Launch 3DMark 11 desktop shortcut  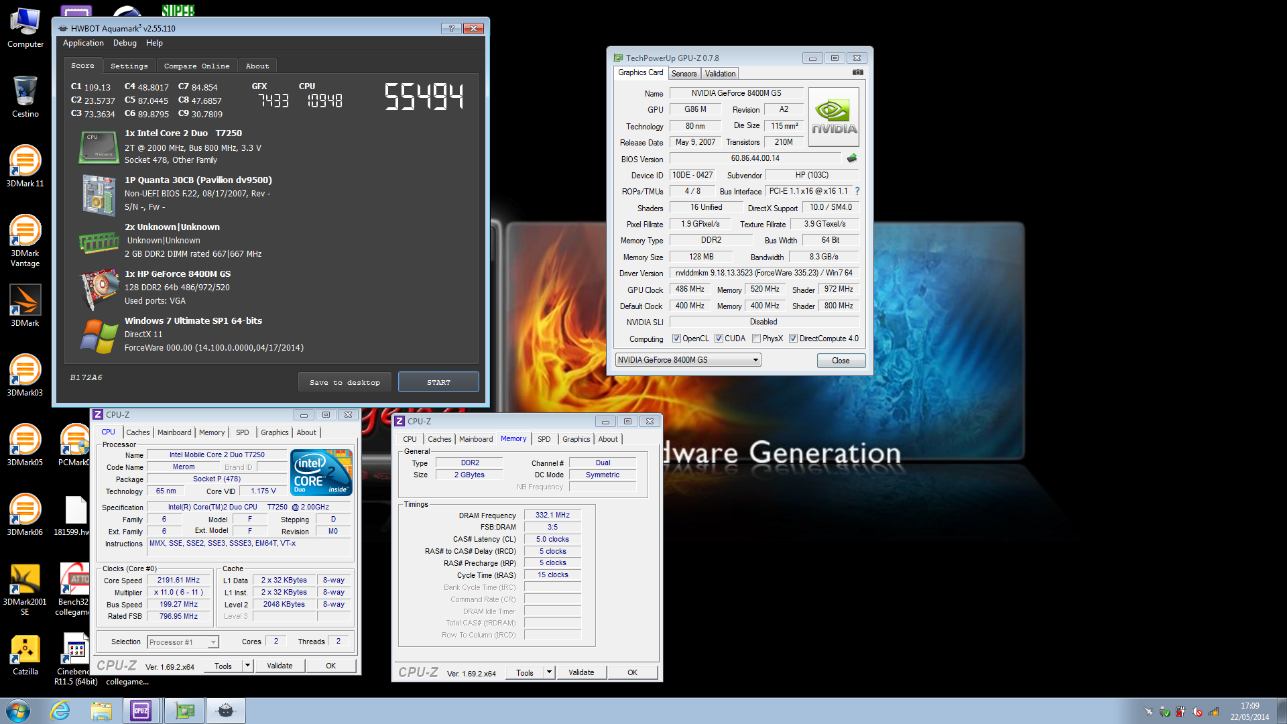[25, 166]
